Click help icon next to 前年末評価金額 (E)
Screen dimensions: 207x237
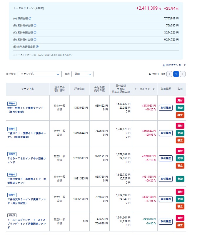(x=37, y=47)
